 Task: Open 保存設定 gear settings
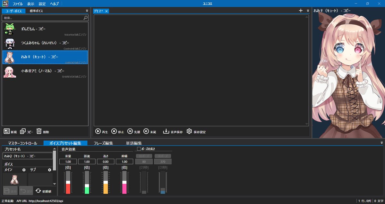189,131
